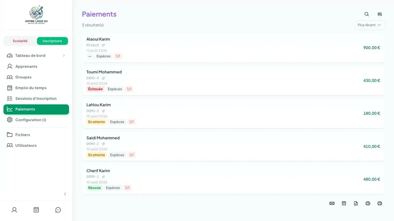Open the Cherif Karim payment
394x221 pixels.
click(234, 179)
